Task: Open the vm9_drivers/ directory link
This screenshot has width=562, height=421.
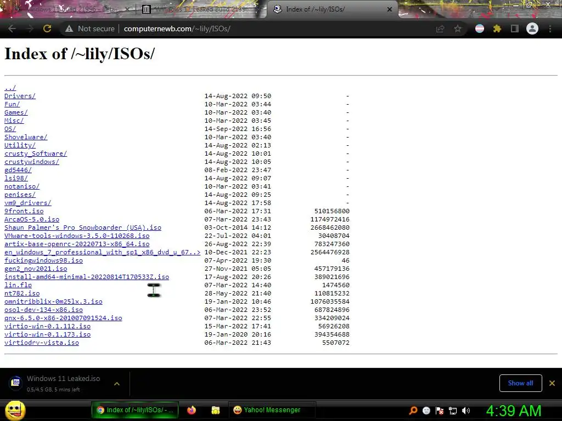Action: click(28, 203)
